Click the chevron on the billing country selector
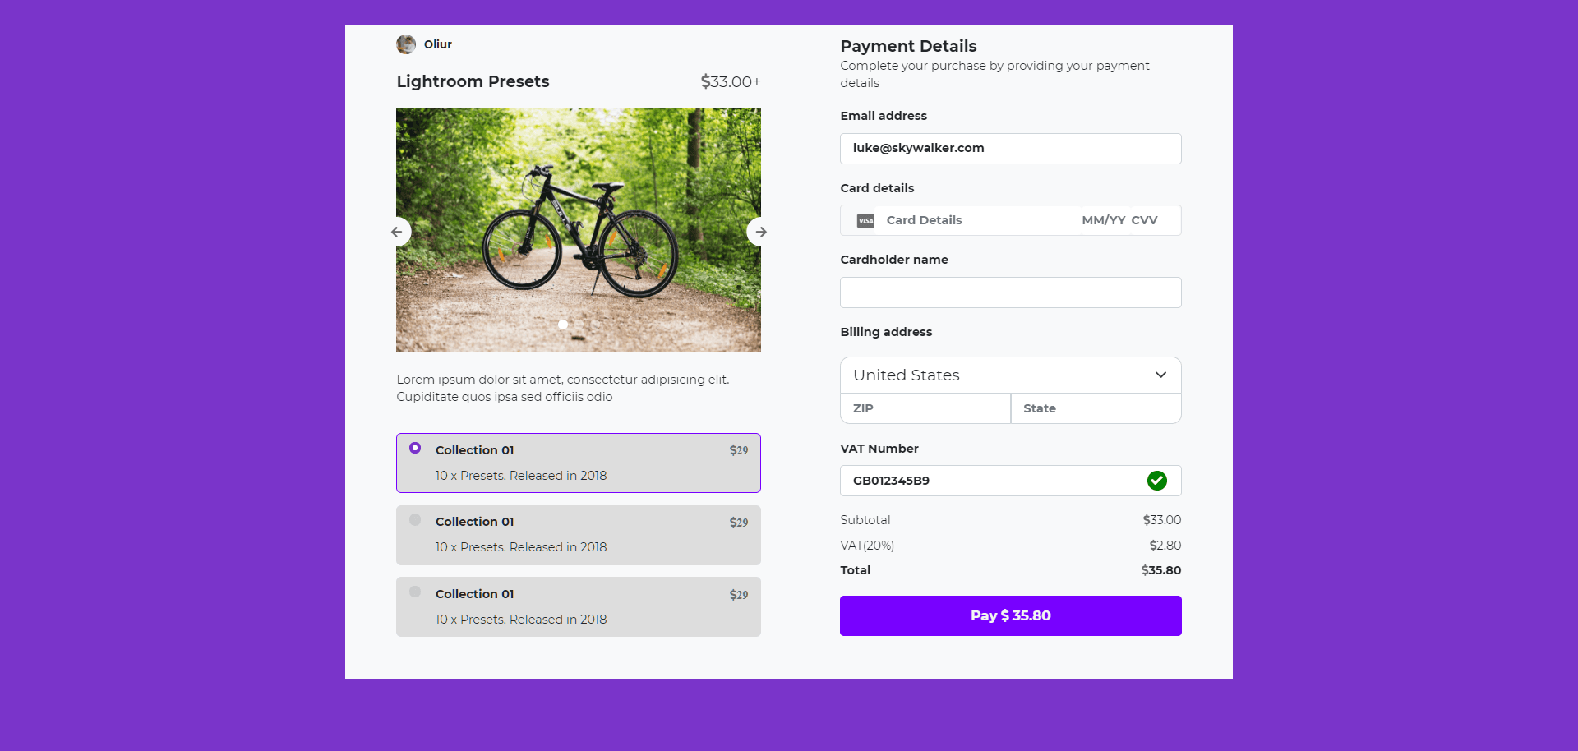This screenshot has width=1578, height=751. point(1160,375)
